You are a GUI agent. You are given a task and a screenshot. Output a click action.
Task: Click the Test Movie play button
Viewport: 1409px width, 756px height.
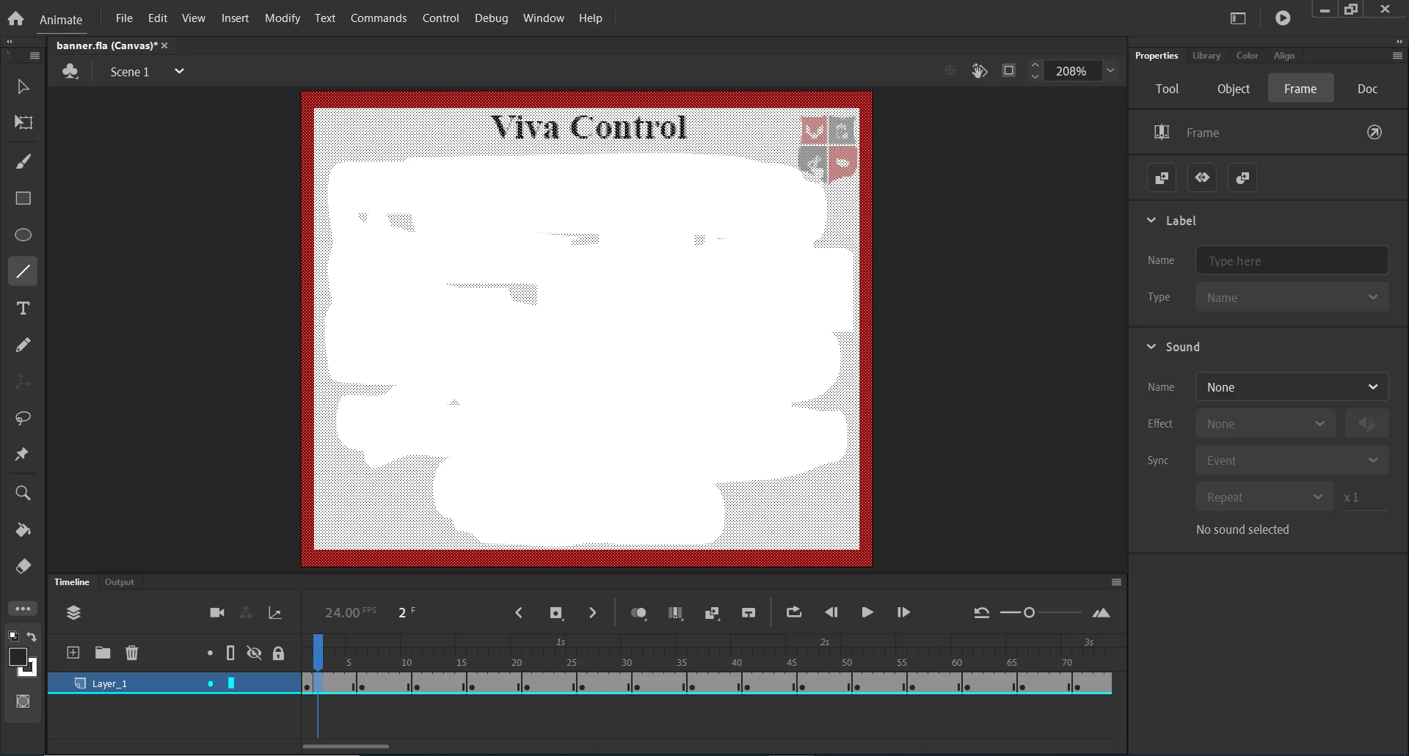1283,18
